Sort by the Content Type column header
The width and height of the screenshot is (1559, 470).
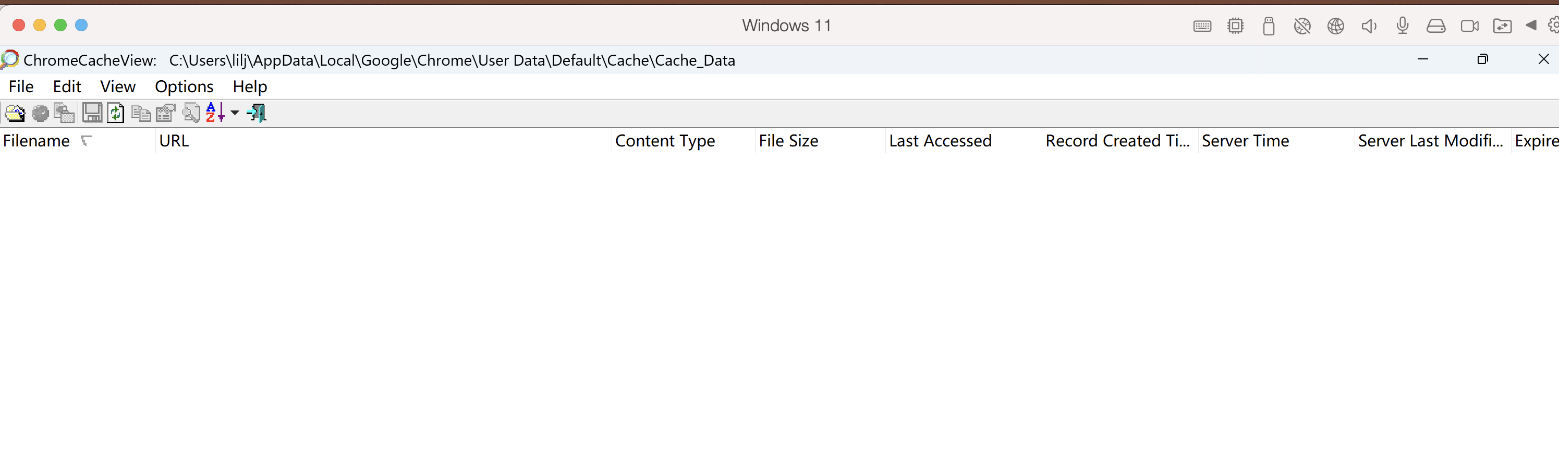click(x=684, y=141)
